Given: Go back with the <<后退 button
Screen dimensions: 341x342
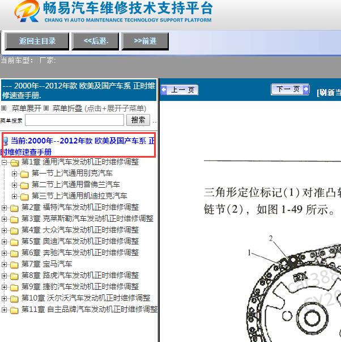Looking at the screenshot, I should pyautogui.click(x=95, y=41).
